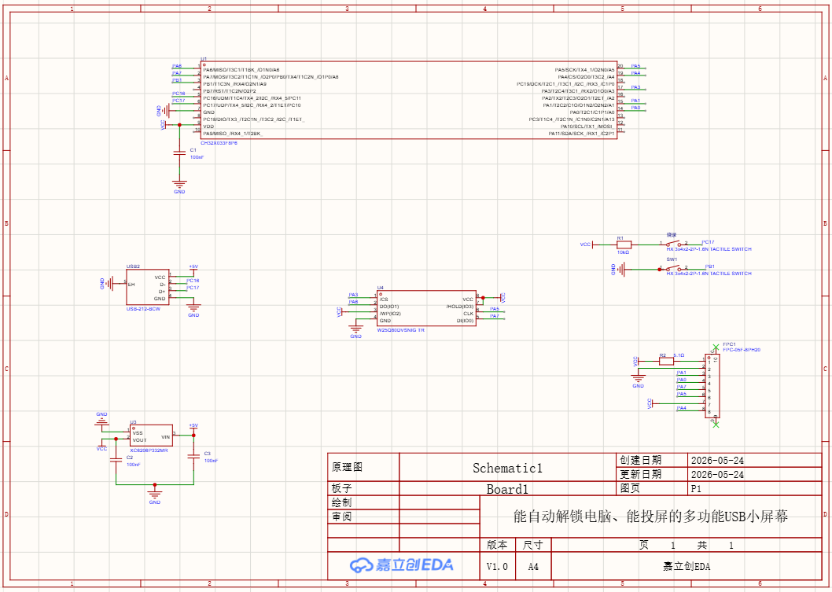Click PA3 net label at U4 /CS

click(353, 294)
